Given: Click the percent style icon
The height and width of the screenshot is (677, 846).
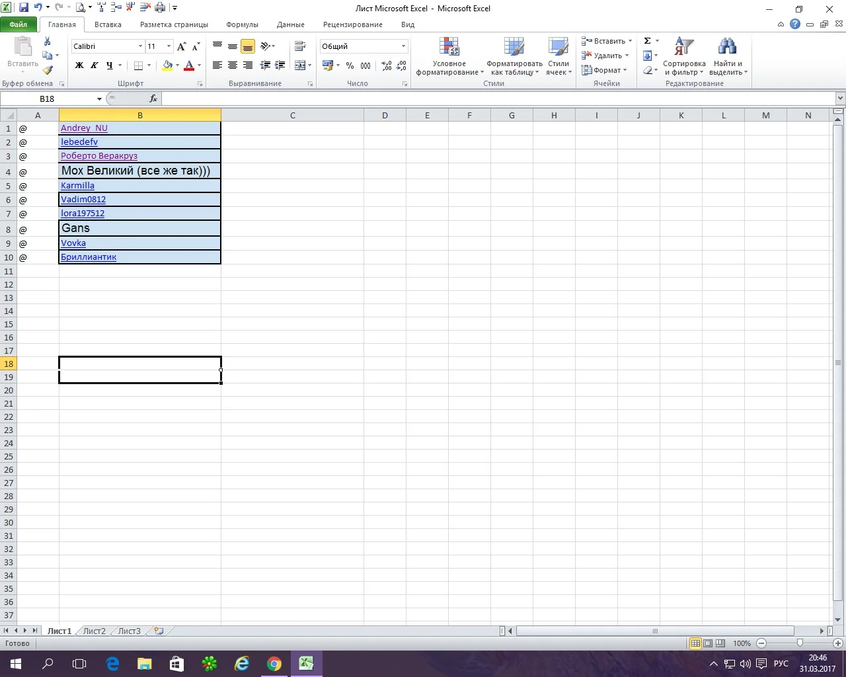Looking at the screenshot, I should point(350,65).
